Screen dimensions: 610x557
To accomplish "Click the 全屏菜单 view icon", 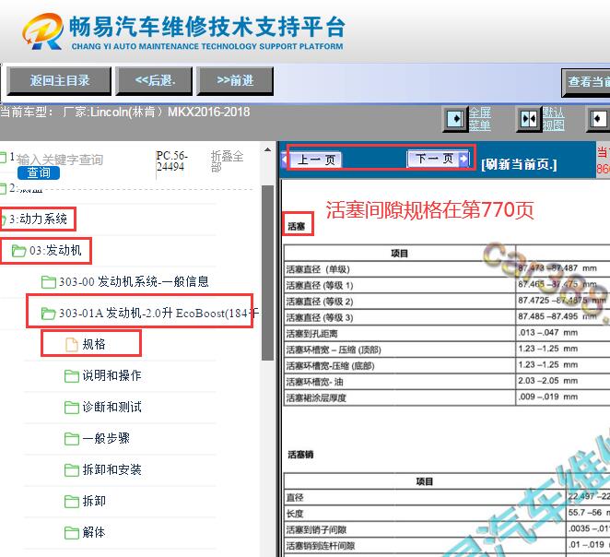I will click(x=455, y=119).
